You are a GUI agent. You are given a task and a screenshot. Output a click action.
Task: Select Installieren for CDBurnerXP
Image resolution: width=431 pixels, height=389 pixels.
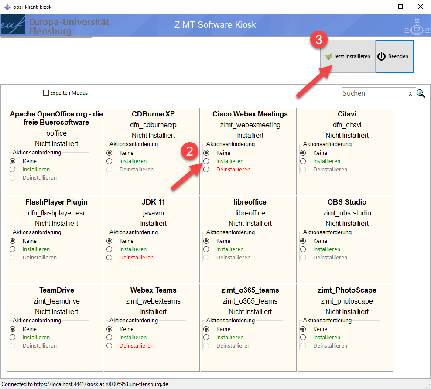pos(109,161)
